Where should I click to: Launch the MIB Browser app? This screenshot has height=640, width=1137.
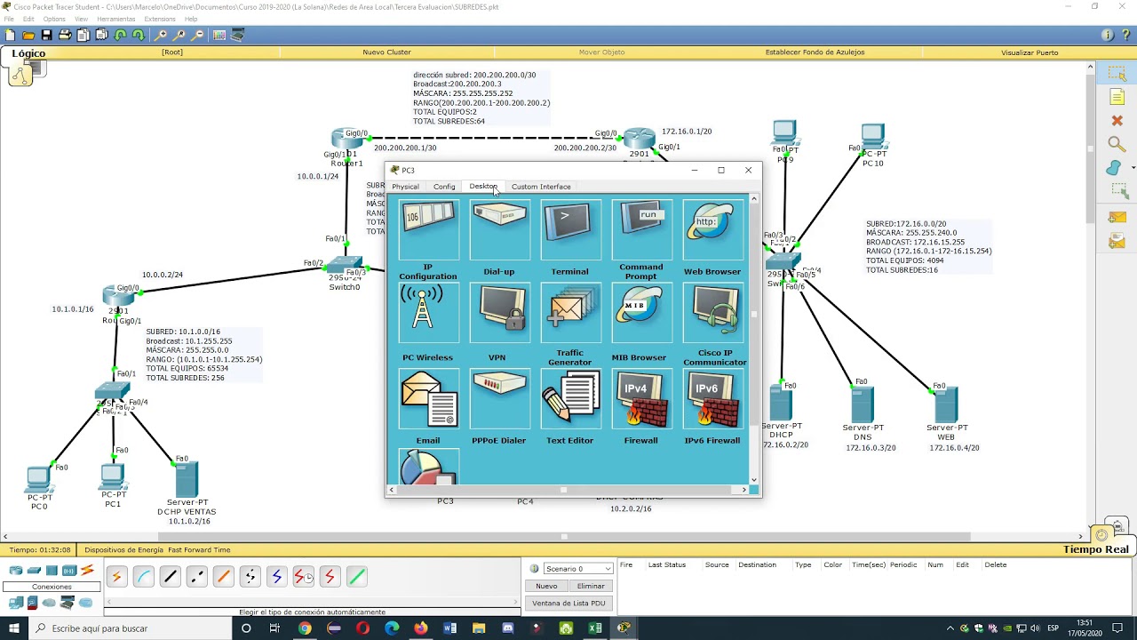tap(641, 313)
